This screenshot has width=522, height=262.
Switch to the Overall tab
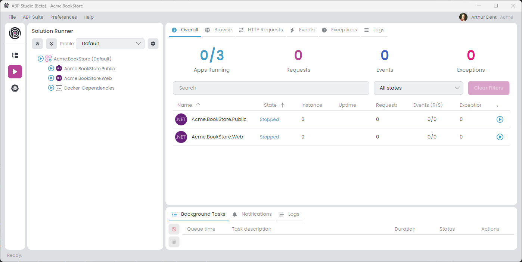pyautogui.click(x=185, y=30)
